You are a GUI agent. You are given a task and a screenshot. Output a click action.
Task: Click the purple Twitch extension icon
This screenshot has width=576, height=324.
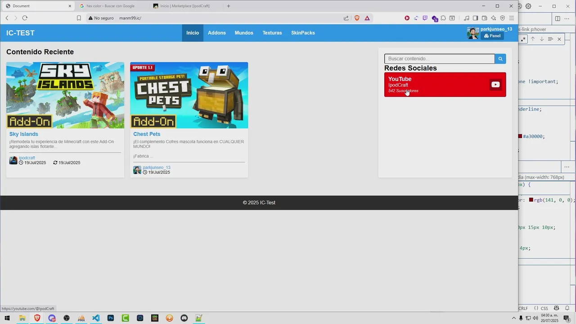click(425, 18)
